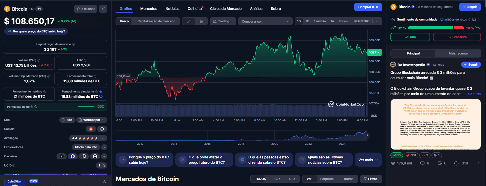Vote Alta on community sentiment
486x186 pixels.
(x=410, y=37)
